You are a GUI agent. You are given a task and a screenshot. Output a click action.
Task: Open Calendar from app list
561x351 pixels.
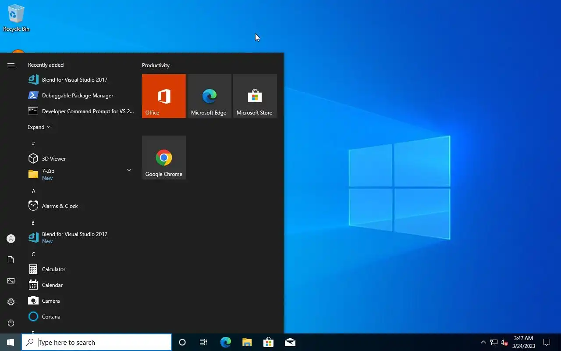point(81,285)
